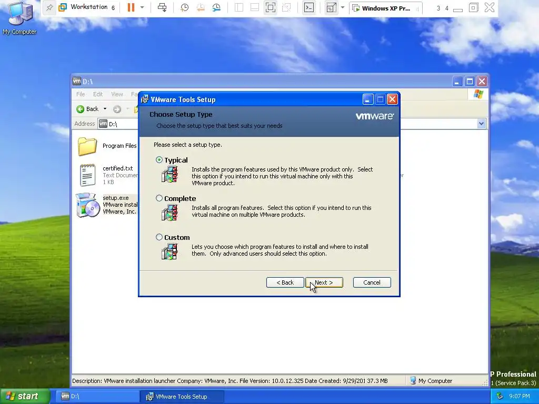Click Next > to continue setup

click(x=324, y=282)
